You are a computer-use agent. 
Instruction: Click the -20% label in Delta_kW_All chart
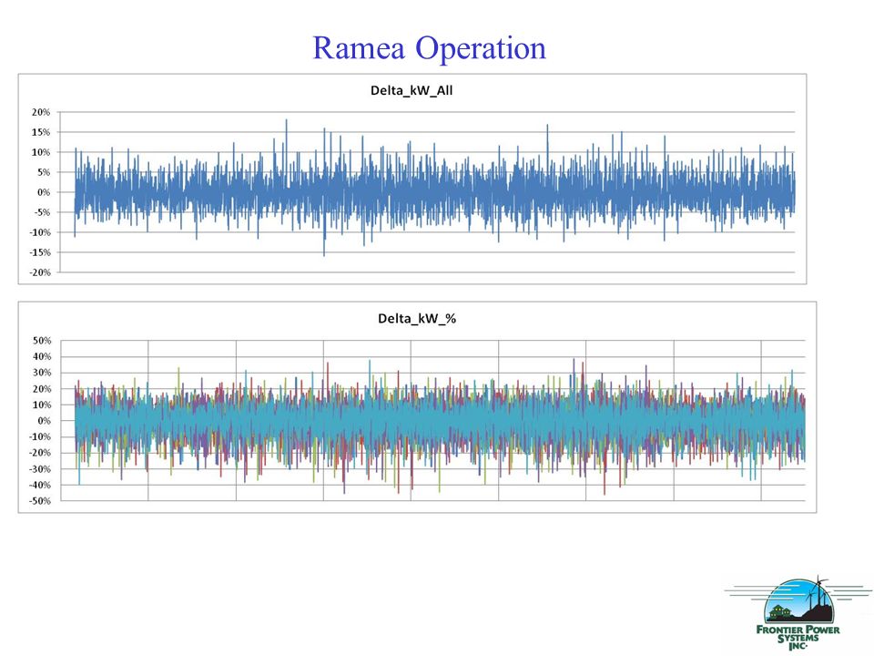tap(39, 272)
